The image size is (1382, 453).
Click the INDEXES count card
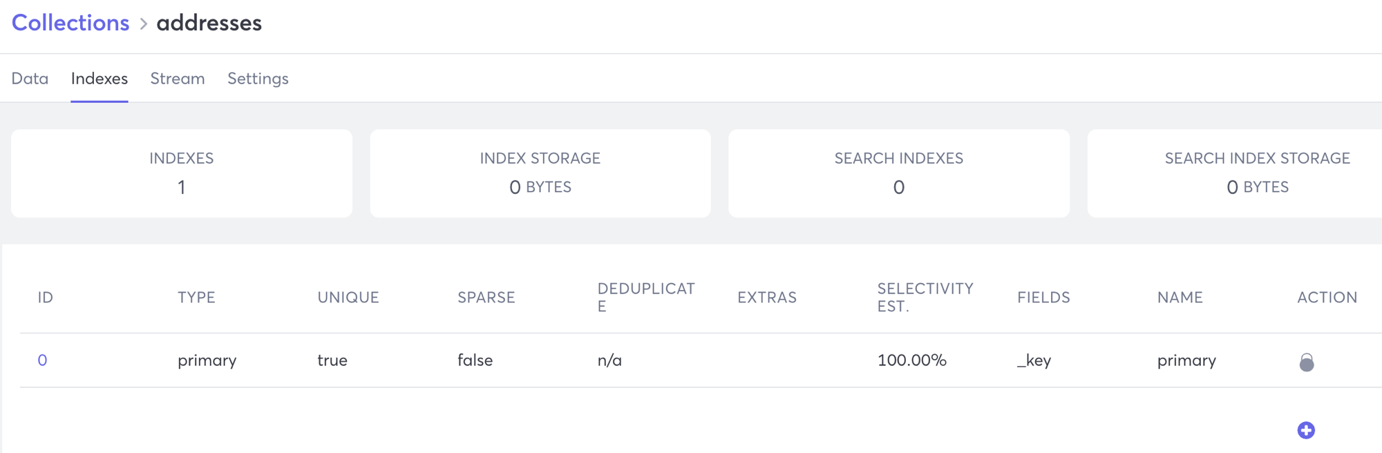(181, 173)
